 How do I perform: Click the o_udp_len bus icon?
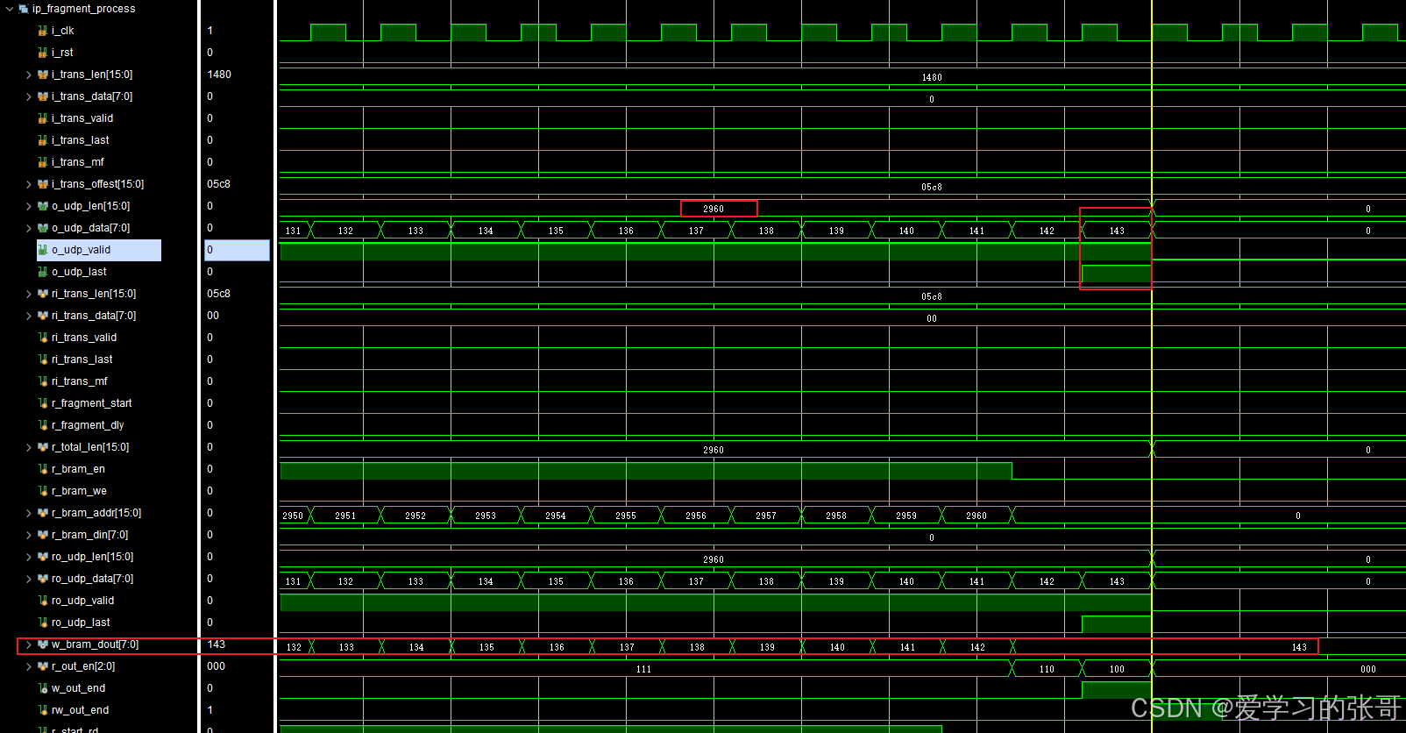tap(43, 206)
